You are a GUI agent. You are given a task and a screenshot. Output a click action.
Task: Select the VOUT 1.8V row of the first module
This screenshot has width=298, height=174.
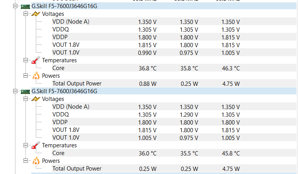[174, 45]
